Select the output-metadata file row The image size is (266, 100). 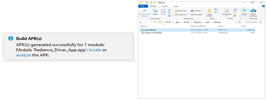tap(197, 33)
